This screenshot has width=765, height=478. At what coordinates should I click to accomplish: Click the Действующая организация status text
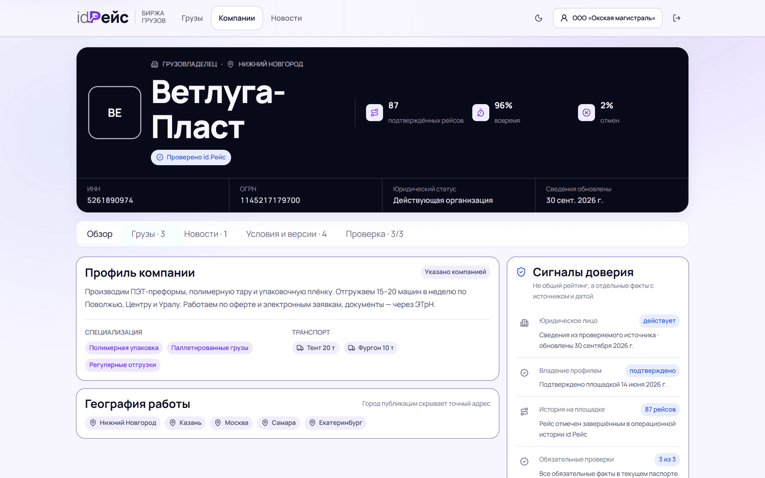click(x=443, y=200)
